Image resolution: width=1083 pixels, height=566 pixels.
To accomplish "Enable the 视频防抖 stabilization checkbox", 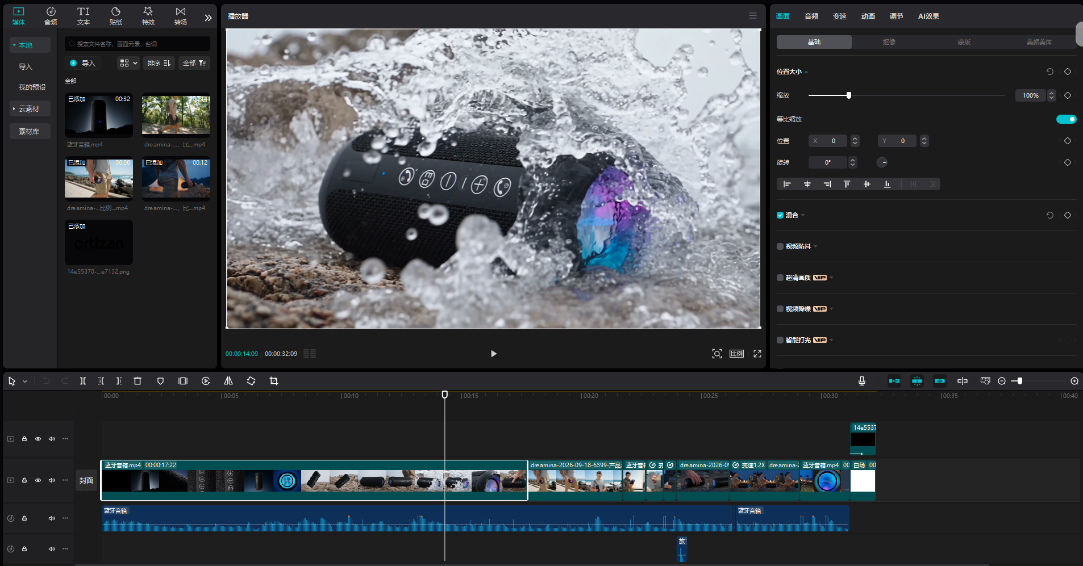I will point(780,246).
